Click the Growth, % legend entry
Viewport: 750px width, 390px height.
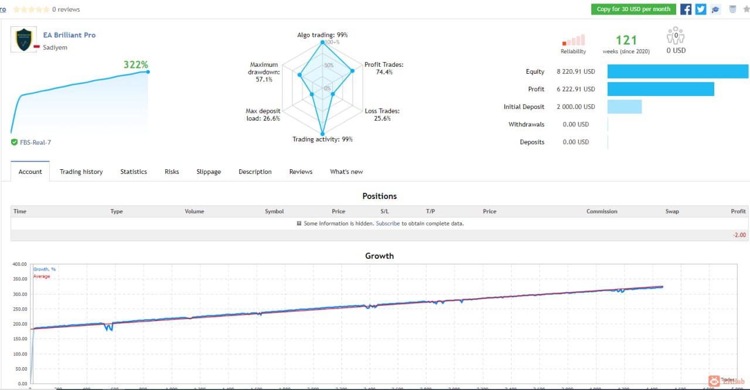(x=45, y=269)
